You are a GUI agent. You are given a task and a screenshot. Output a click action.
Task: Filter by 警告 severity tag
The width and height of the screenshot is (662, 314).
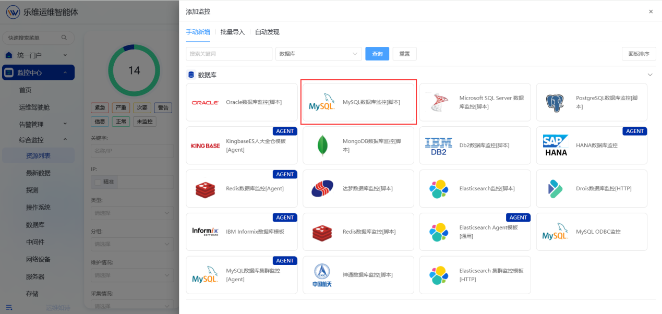tap(163, 108)
